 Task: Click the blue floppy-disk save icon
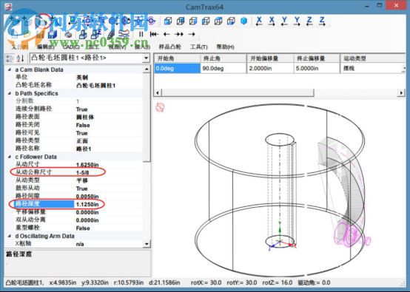(53, 34)
